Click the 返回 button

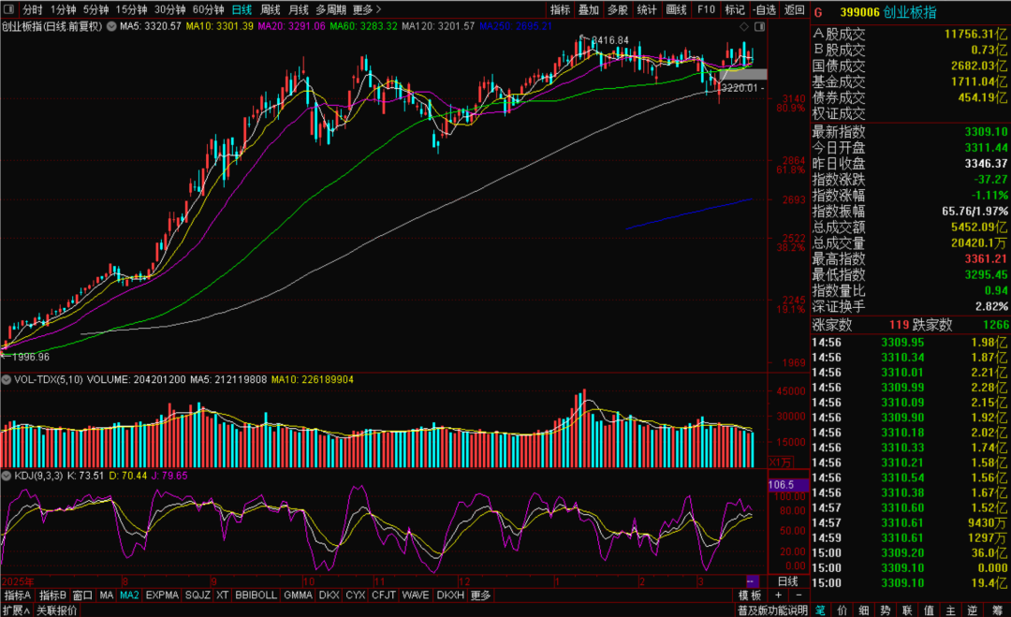[794, 9]
